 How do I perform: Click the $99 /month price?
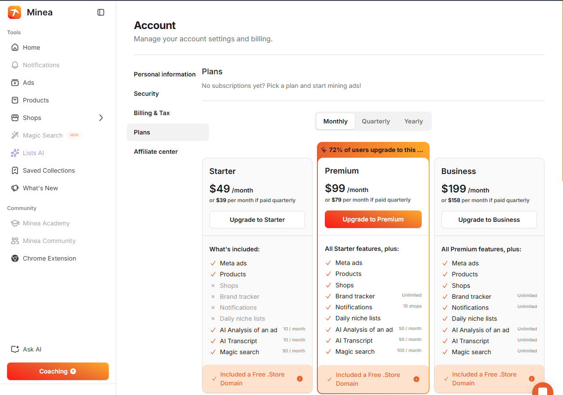click(x=346, y=188)
